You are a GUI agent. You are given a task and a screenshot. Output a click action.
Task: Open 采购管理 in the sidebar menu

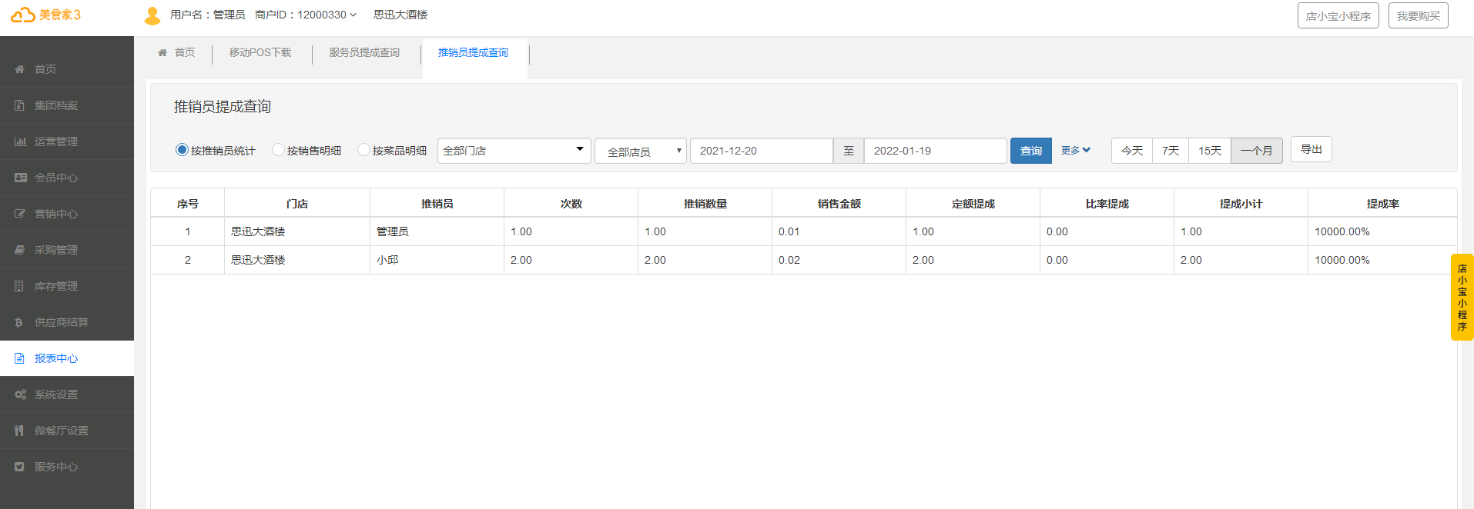pyautogui.click(x=67, y=250)
